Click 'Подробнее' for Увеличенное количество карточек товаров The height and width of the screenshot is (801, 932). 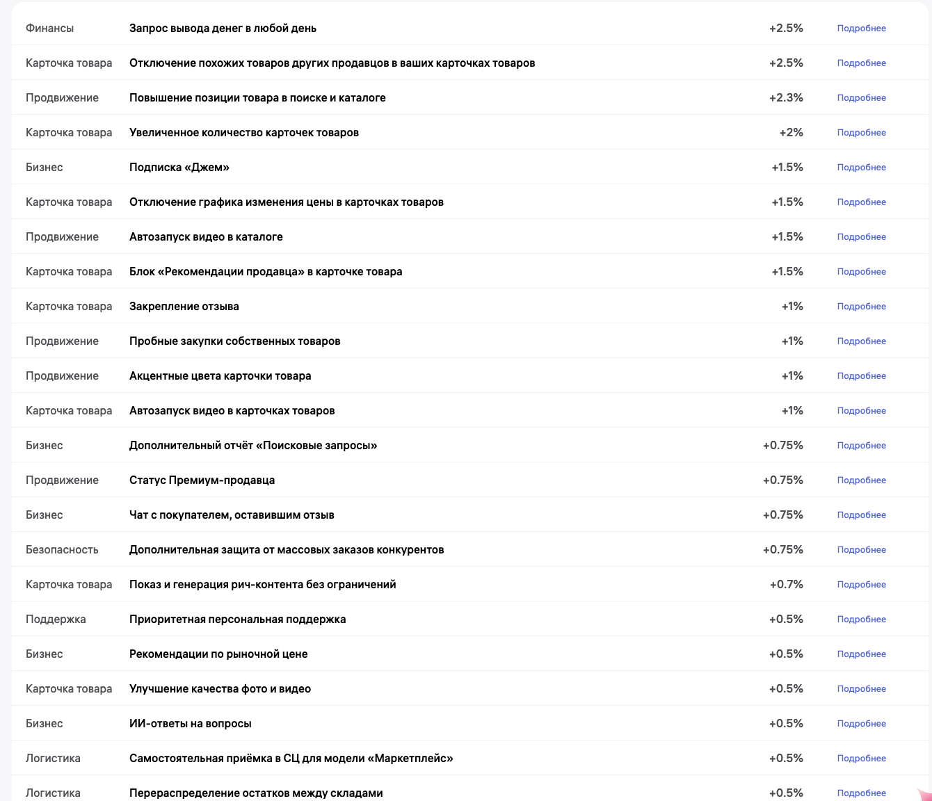861,133
